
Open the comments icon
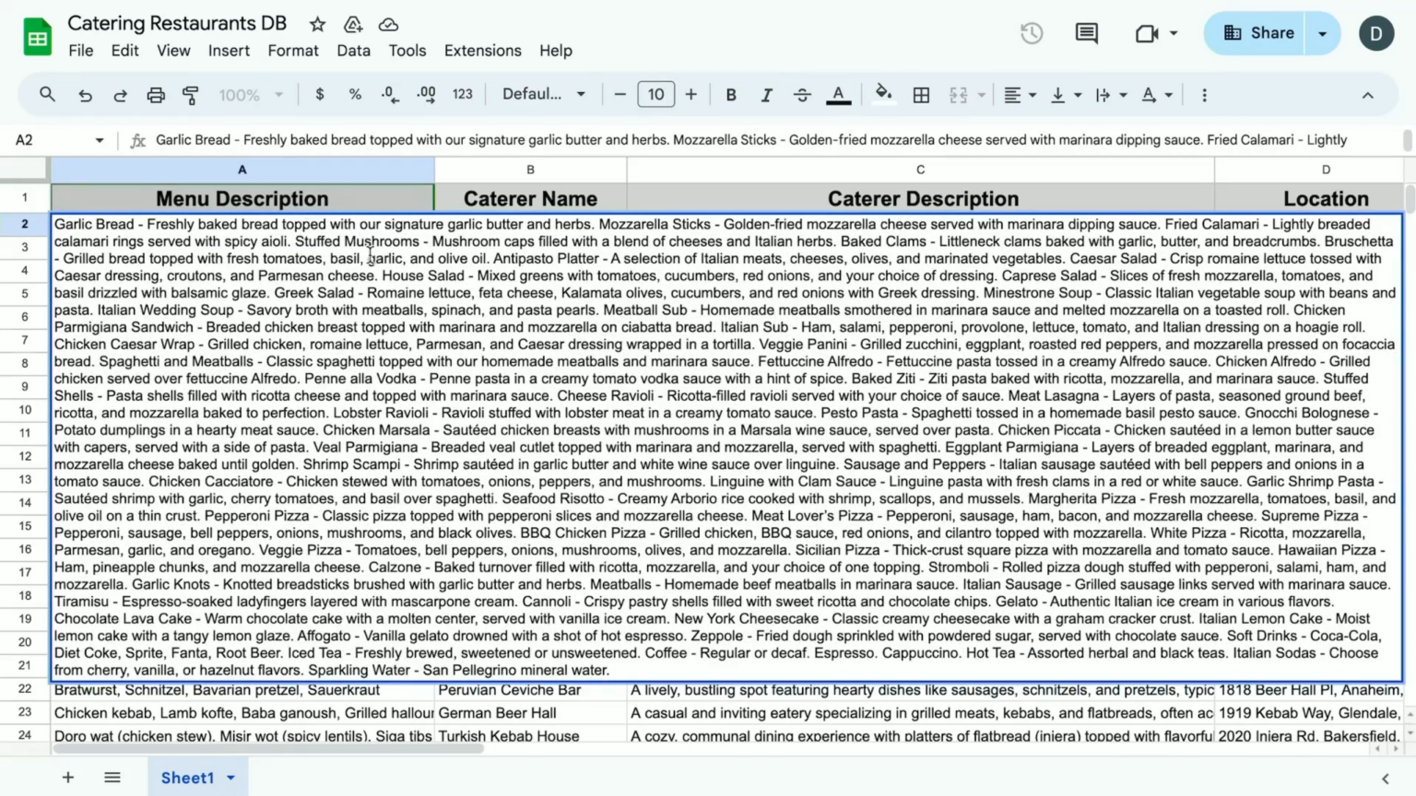tap(1087, 33)
